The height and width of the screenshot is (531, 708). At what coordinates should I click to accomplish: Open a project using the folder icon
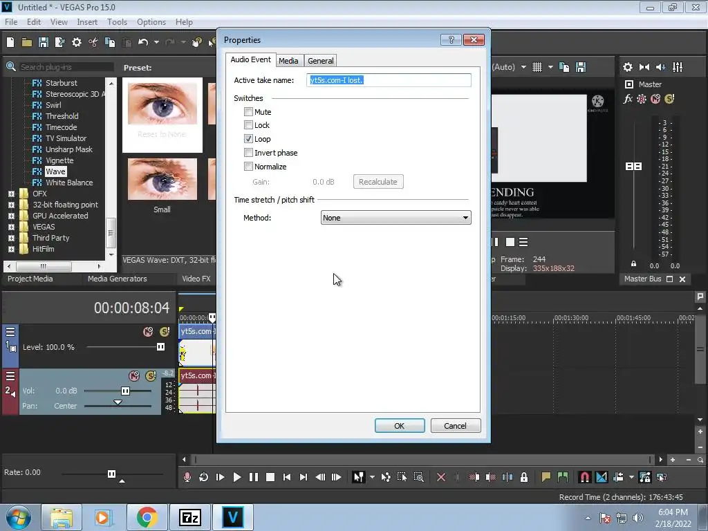click(27, 42)
